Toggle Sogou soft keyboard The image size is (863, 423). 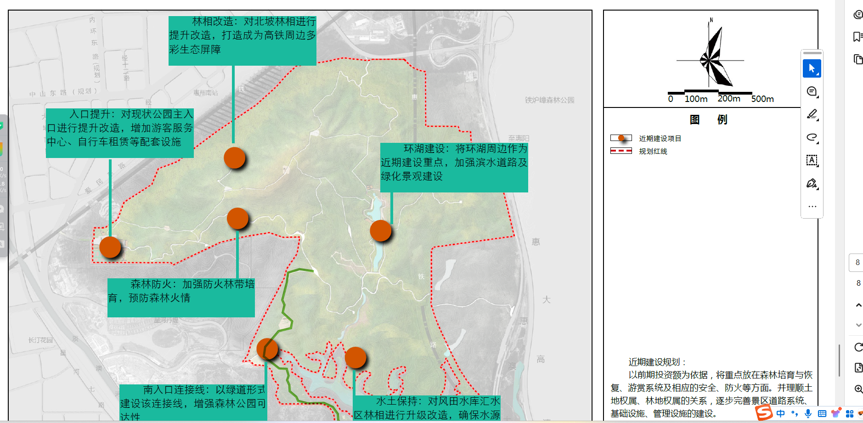click(x=822, y=413)
